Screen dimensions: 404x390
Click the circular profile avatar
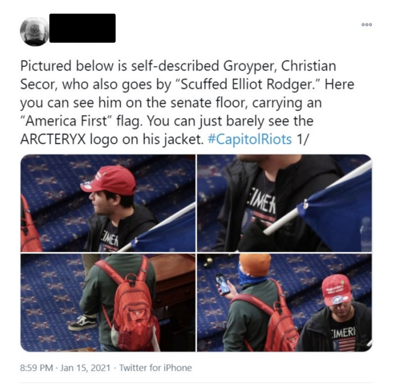click(x=34, y=31)
